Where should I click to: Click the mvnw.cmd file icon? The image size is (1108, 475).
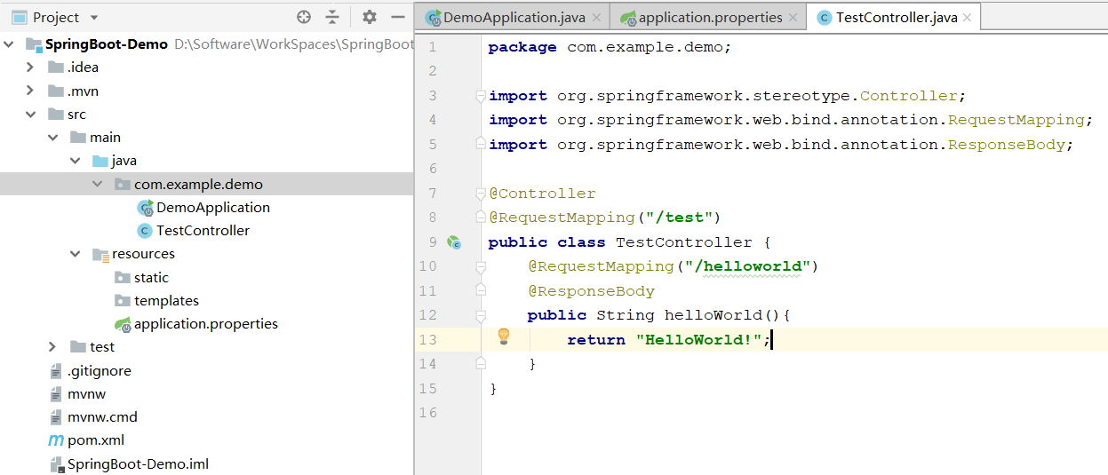tap(56, 416)
